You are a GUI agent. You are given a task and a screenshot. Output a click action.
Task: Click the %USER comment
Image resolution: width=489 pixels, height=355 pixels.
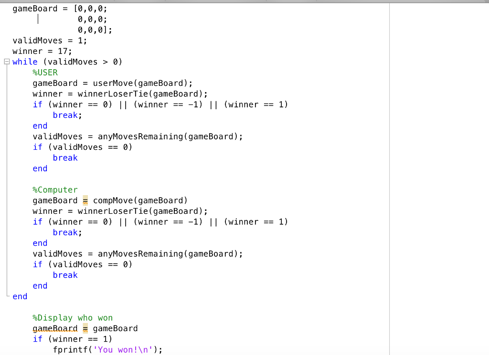pyautogui.click(x=45, y=73)
